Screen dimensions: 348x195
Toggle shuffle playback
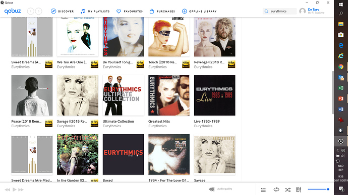[x=287, y=189]
